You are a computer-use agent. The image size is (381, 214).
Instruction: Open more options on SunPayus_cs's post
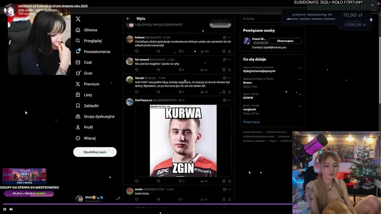point(229,100)
